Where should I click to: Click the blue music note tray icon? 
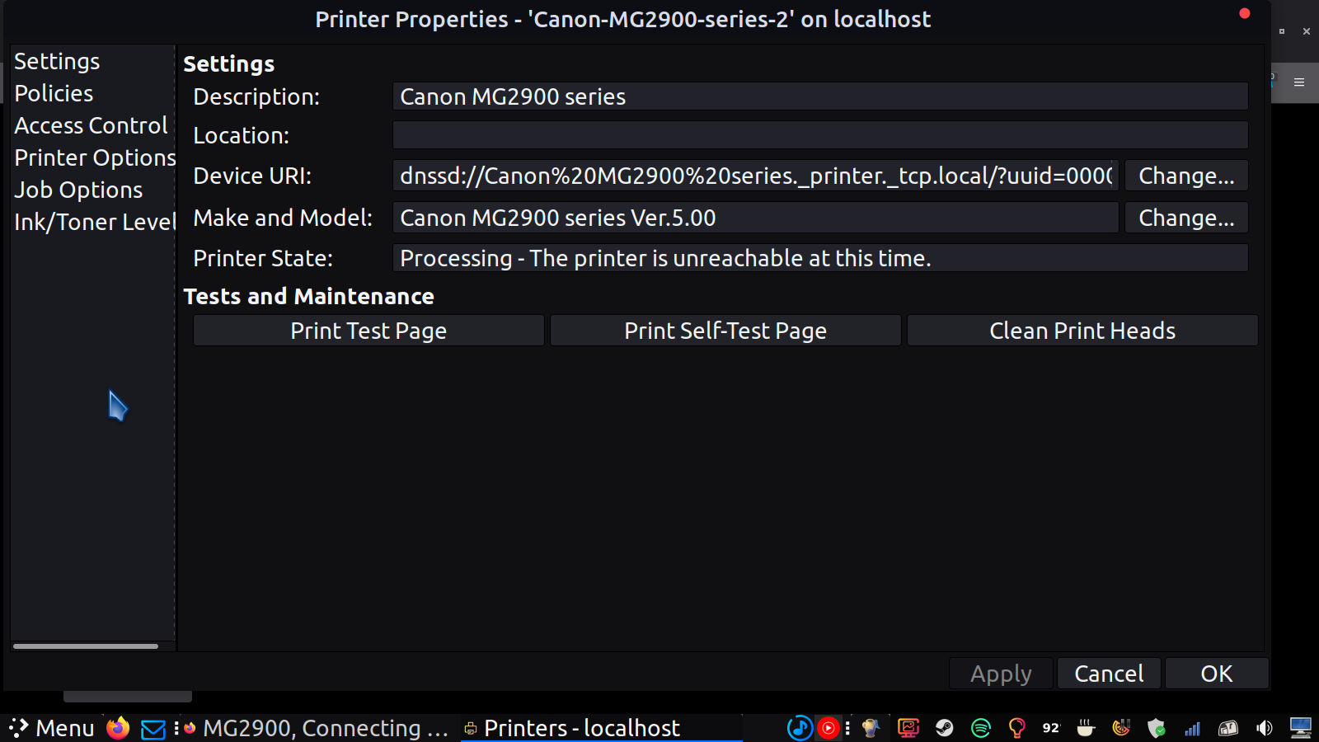[799, 728]
